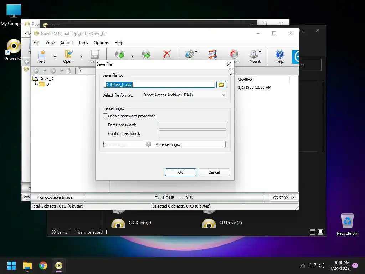
Task: Expand the Open button dropdown arrow
Action: point(81,57)
